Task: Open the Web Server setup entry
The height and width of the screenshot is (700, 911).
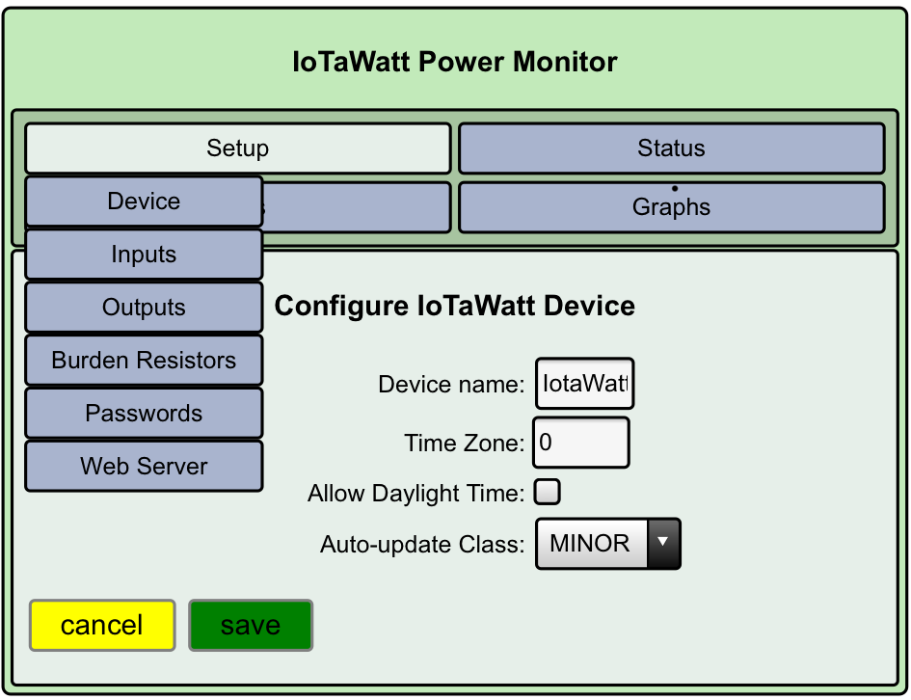Action: pos(144,466)
